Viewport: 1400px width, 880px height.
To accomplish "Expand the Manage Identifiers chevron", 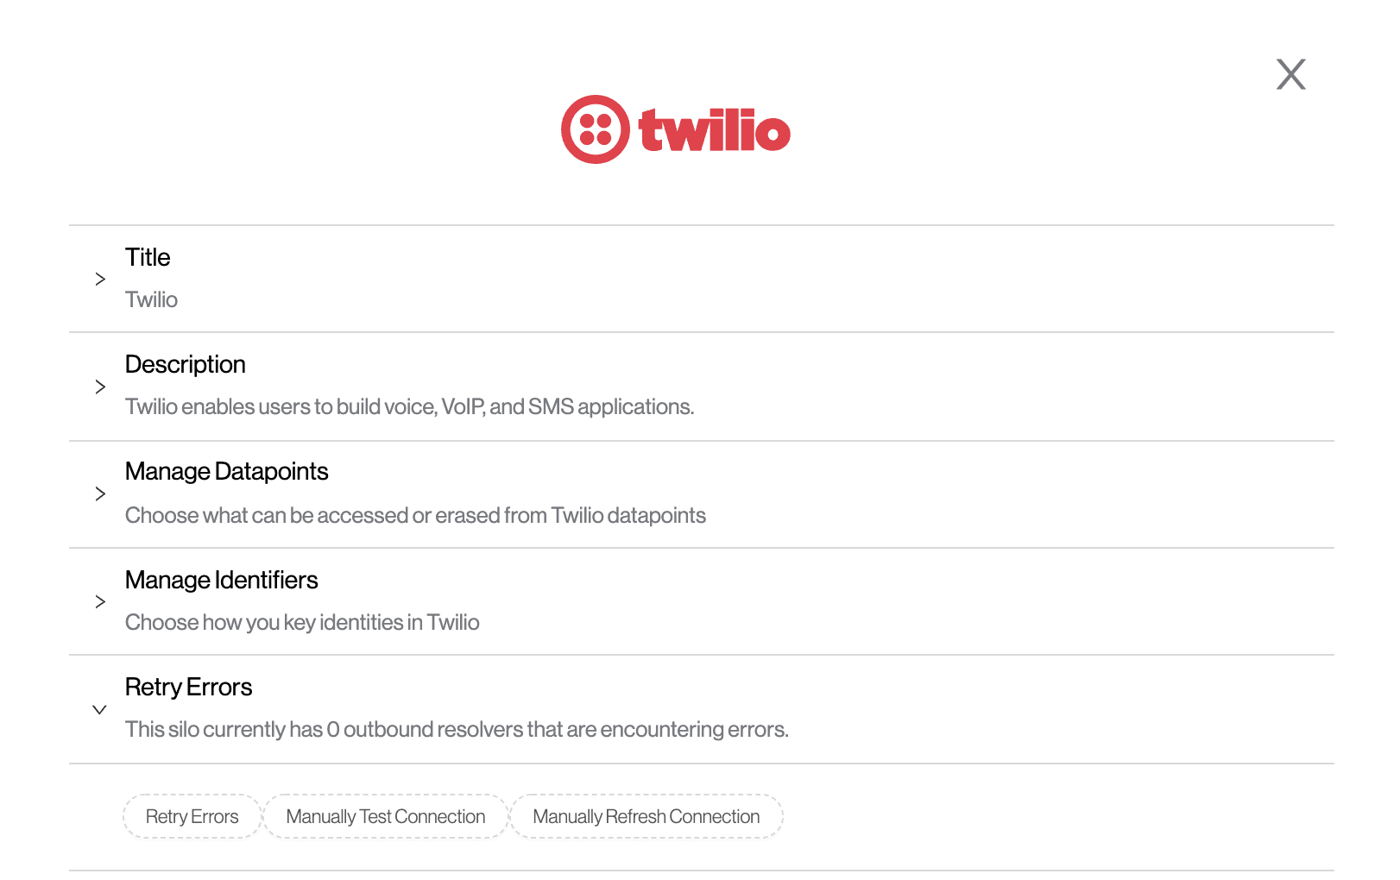I will pos(100,601).
